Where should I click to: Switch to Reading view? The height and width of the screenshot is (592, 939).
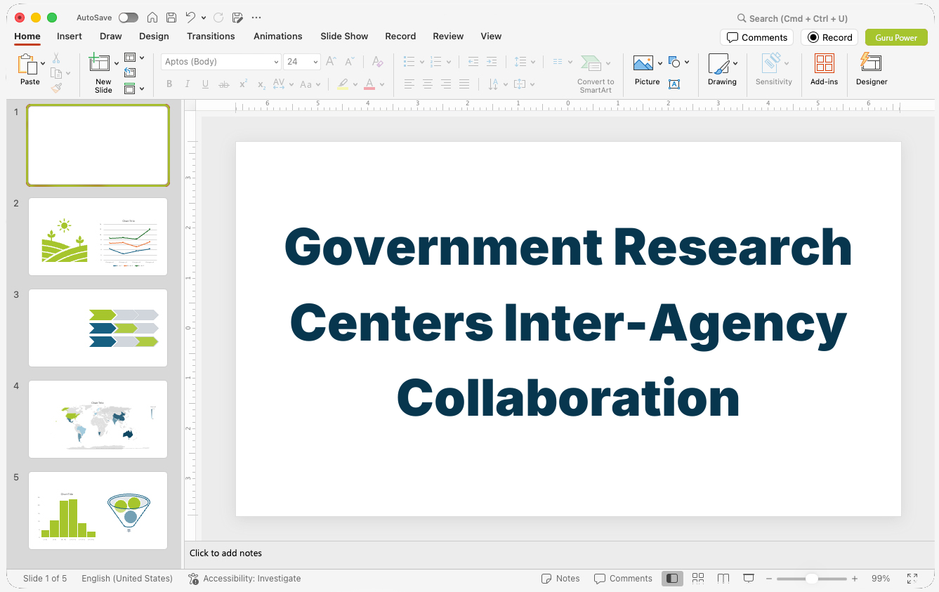click(x=723, y=579)
